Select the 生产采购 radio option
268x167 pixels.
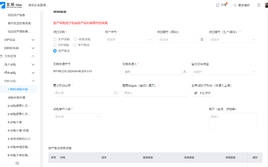[x=55, y=39]
